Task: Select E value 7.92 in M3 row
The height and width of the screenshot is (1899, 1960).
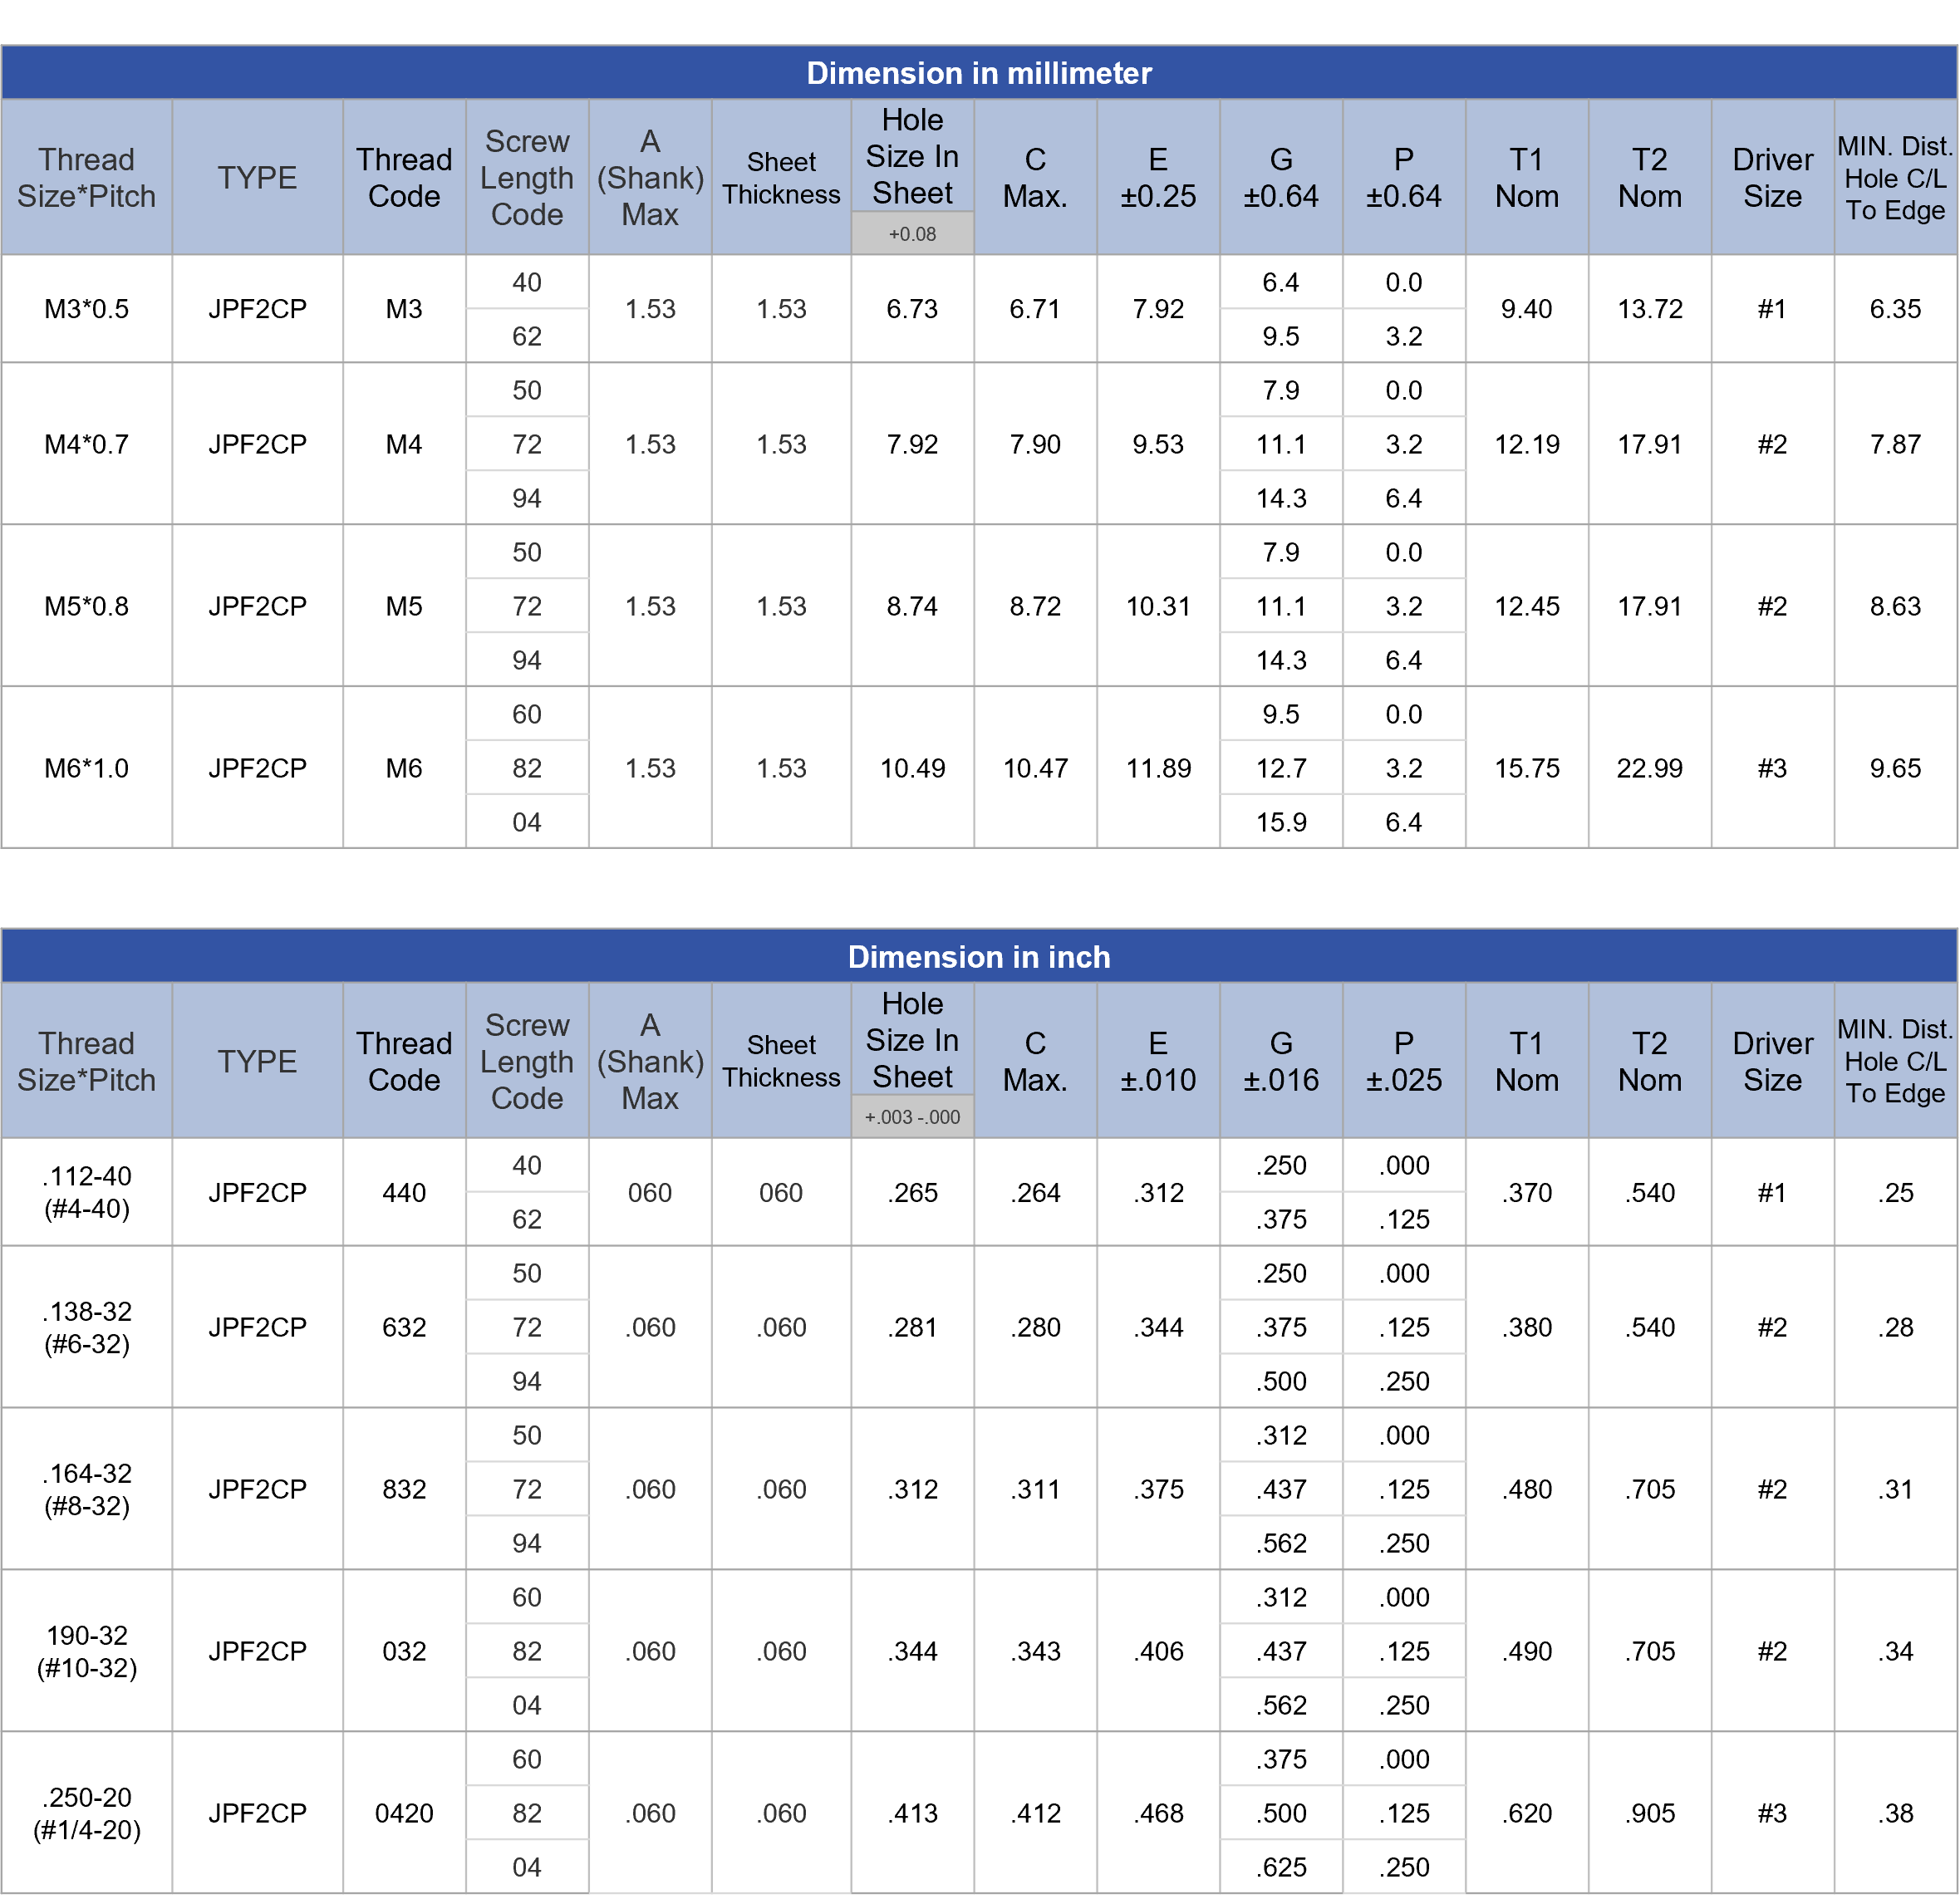Action: pyautogui.click(x=1158, y=309)
